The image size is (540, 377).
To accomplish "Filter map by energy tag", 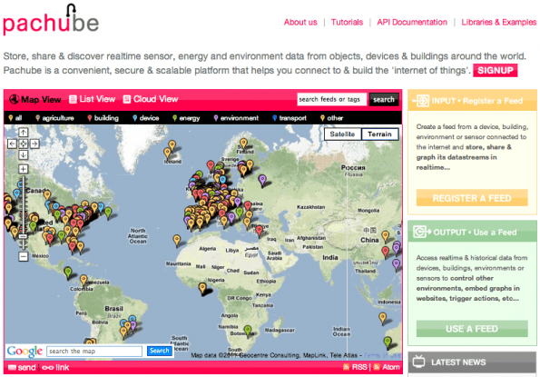I will click(x=186, y=118).
